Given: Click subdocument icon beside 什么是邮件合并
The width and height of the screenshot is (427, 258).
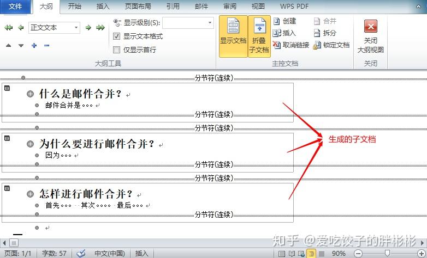Looking at the screenshot, I should 7,88.
